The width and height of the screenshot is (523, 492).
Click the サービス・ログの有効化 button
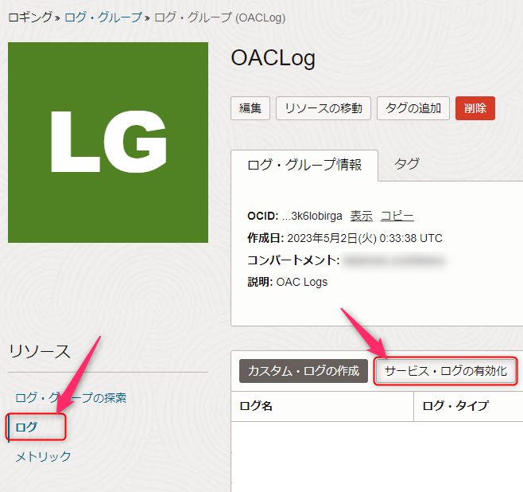tap(446, 371)
